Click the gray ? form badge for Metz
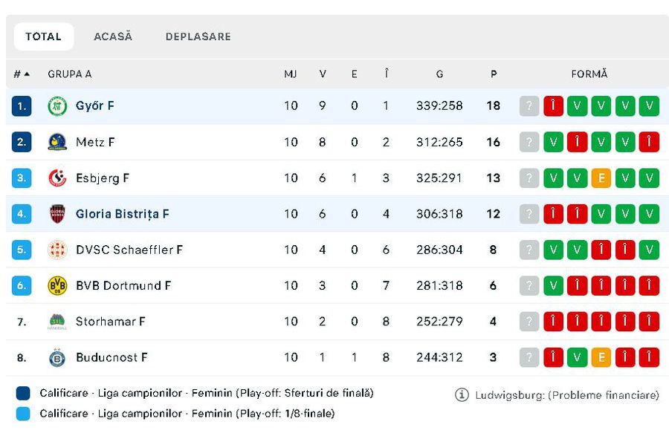The width and height of the screenshot is (669, 439). pyautogui.click(x=529, y=142)
